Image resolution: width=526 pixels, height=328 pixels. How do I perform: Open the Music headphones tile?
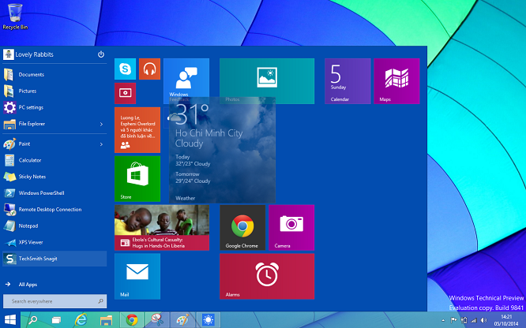point(149,69)
